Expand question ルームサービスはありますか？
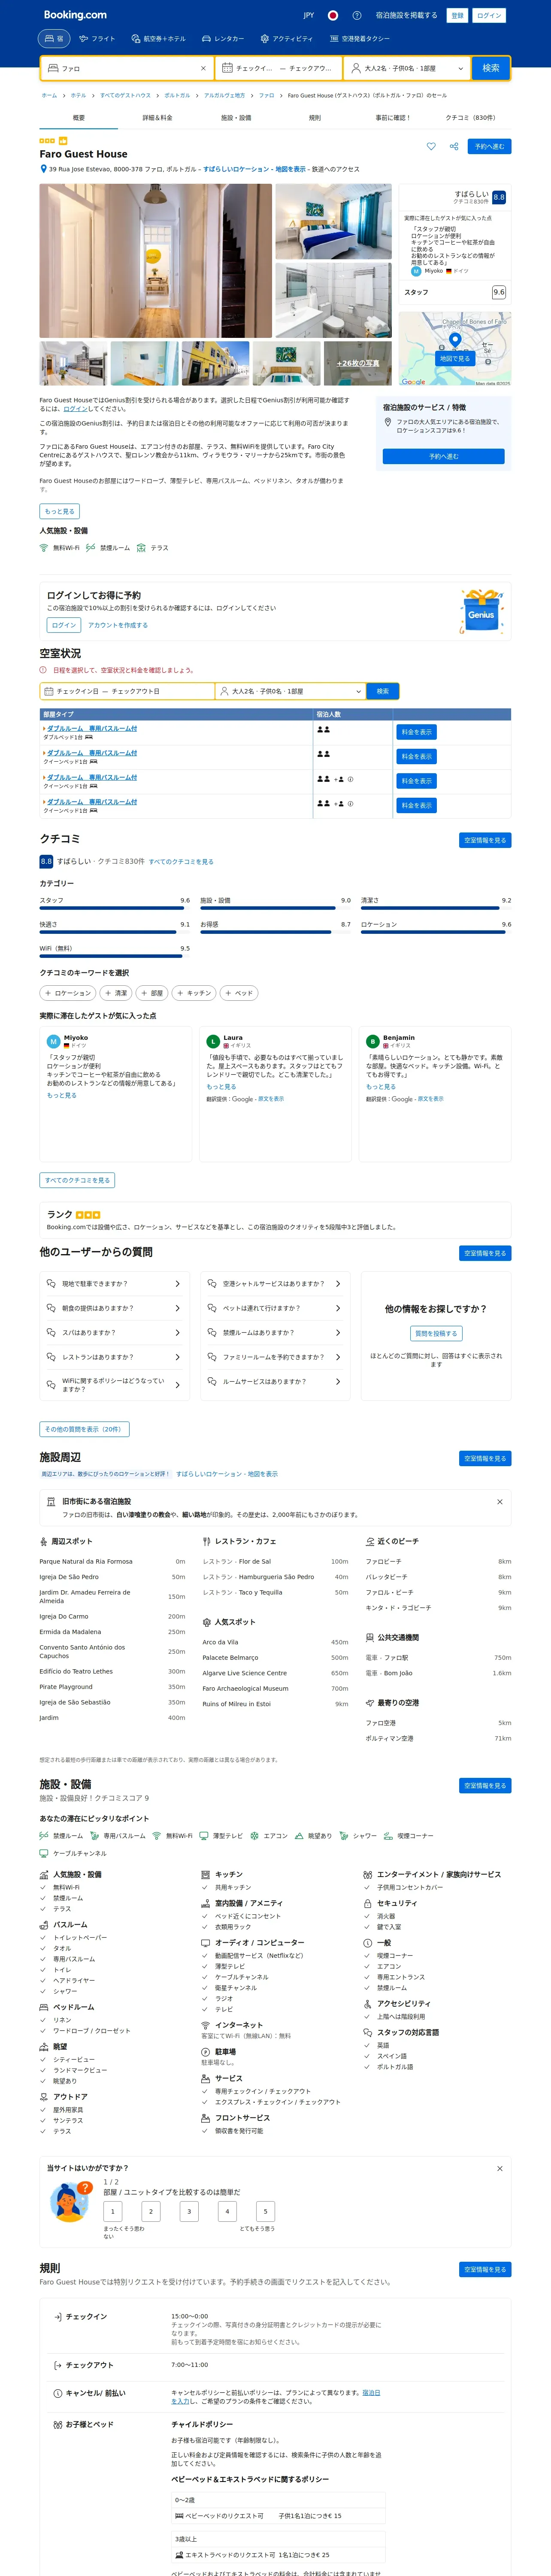This screenshot has width=551, height=2576. click(274, 1381)
